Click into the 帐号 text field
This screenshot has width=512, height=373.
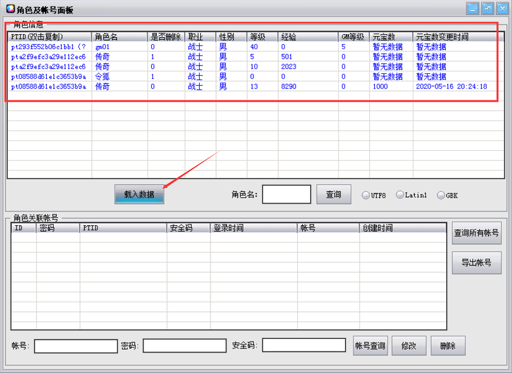coord(76,345)
